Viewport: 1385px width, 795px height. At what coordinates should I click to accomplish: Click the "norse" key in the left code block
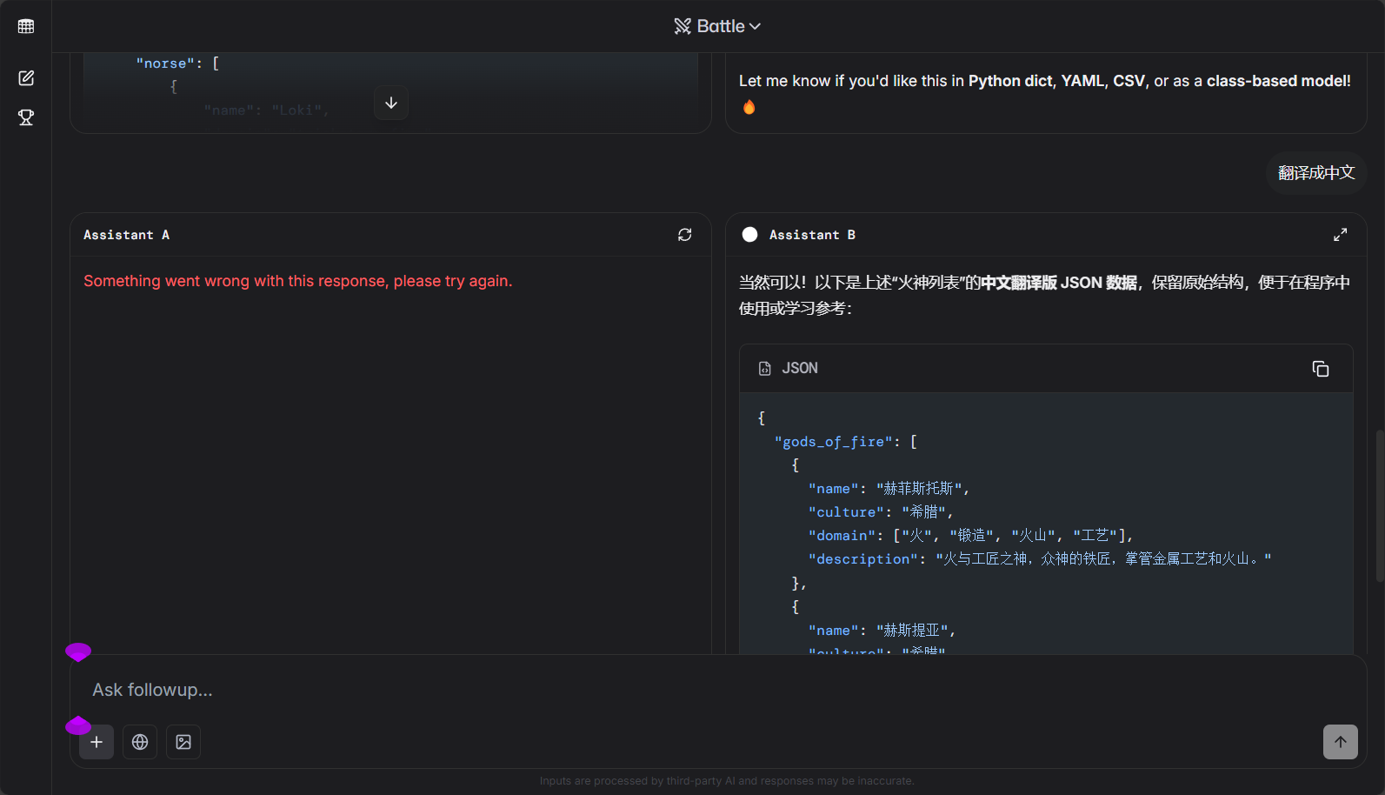point(165,63)
